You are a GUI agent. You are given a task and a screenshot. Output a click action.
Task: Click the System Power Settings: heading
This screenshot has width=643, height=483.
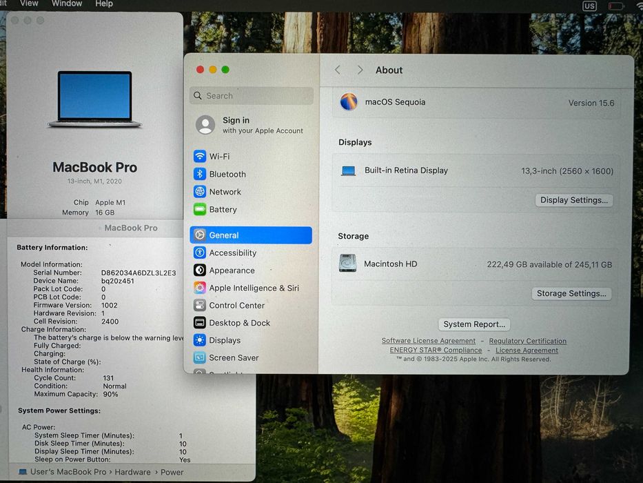click(59, 411)
